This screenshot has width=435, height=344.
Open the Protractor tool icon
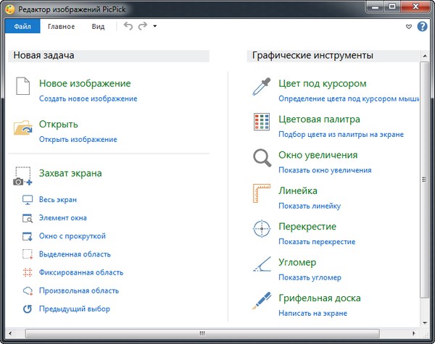(x=261, y=266)
